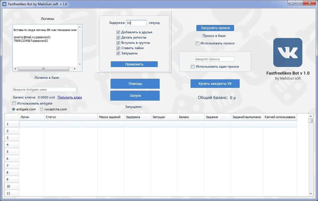Click table scrollbar down arrow
318x201 pixels.
click(x=311, y=194)
